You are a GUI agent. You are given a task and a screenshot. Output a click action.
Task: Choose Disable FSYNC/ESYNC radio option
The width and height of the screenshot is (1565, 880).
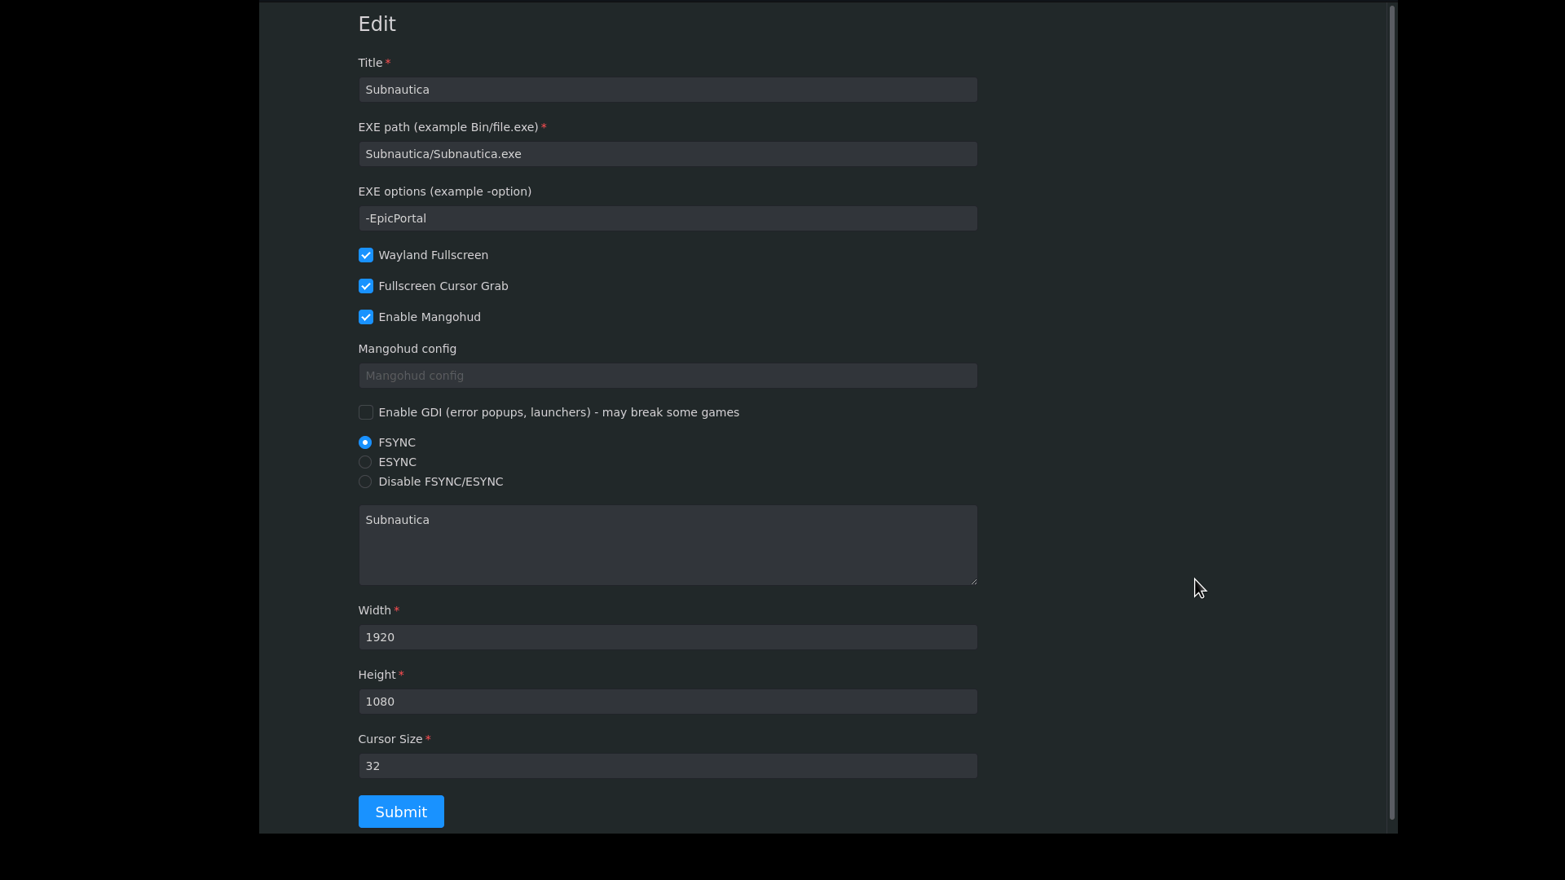coord(365,482)
